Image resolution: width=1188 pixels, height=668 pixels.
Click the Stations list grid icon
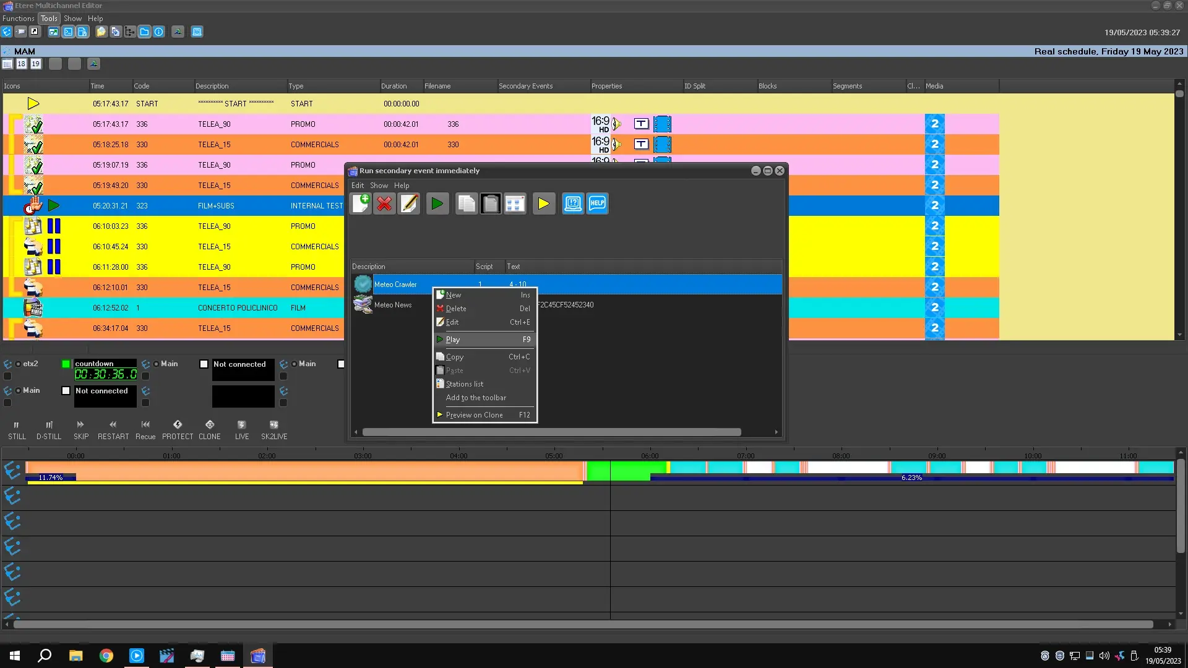point(515,203)
